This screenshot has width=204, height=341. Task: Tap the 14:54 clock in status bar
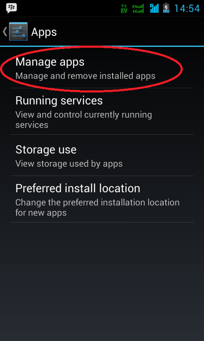click(x=187, y=9)
